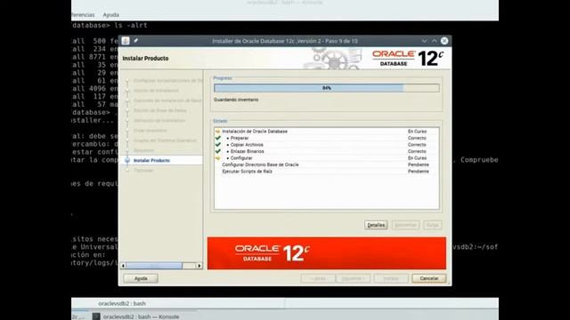Click the Instalar Producto page heading
570x320 pixels.
coord(145,59)
